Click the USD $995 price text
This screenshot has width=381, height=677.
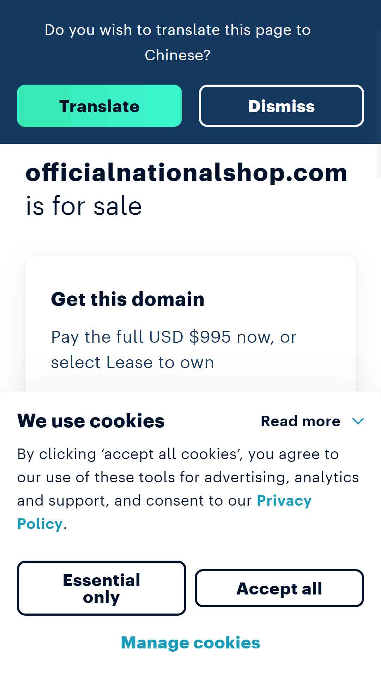(x=190, y=337)
